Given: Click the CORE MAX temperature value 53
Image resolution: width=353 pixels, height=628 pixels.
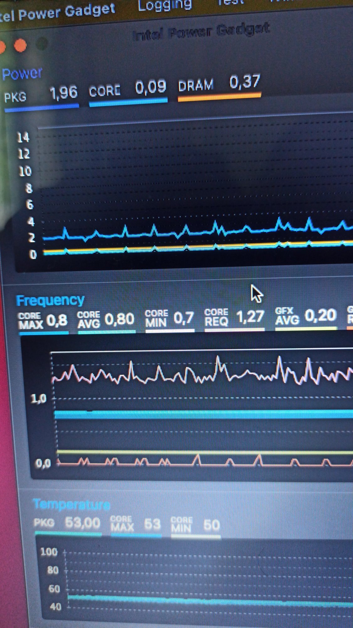Looking at the screenshot, I should (152, 524).
